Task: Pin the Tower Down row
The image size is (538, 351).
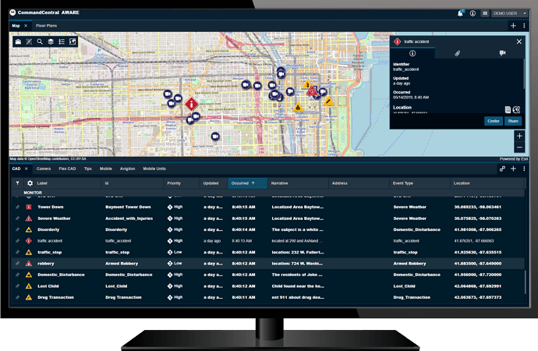Action: (x=17, y=207)
